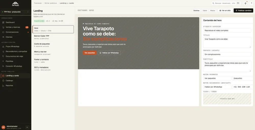Open help question mark button

(251, 3)
